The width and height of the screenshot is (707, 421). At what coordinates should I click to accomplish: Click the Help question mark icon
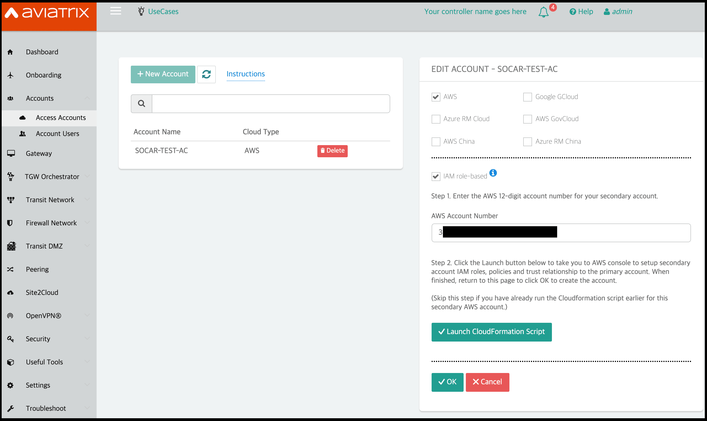(x=573, y=12)
